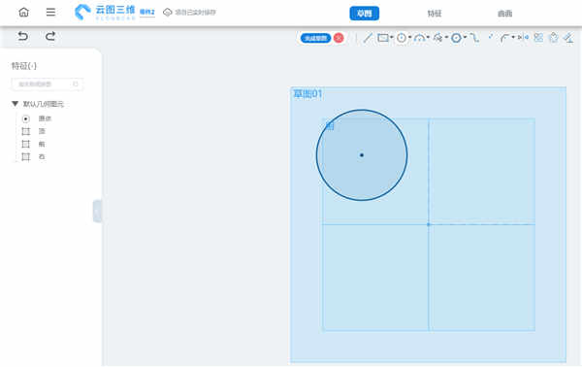Select the Spline curve tool
Viewport: 582px width, 367px height.
[x=438, y=38]
